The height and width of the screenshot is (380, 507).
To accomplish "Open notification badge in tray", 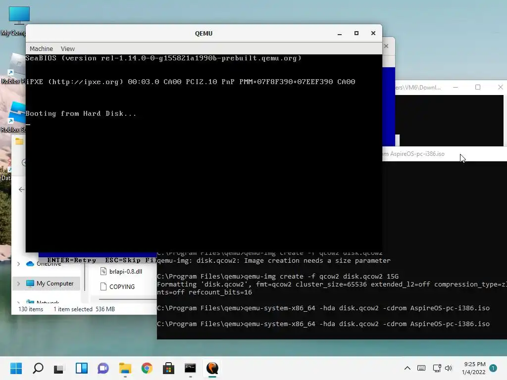I will click(x=493, y=368).
